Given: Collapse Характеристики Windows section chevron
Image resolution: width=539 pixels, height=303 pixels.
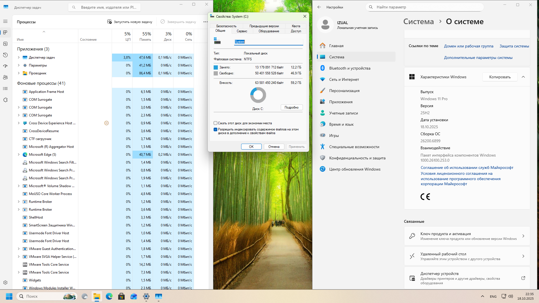Looking at the screenshot, I should pyautogui.click(x=523, y=77).
